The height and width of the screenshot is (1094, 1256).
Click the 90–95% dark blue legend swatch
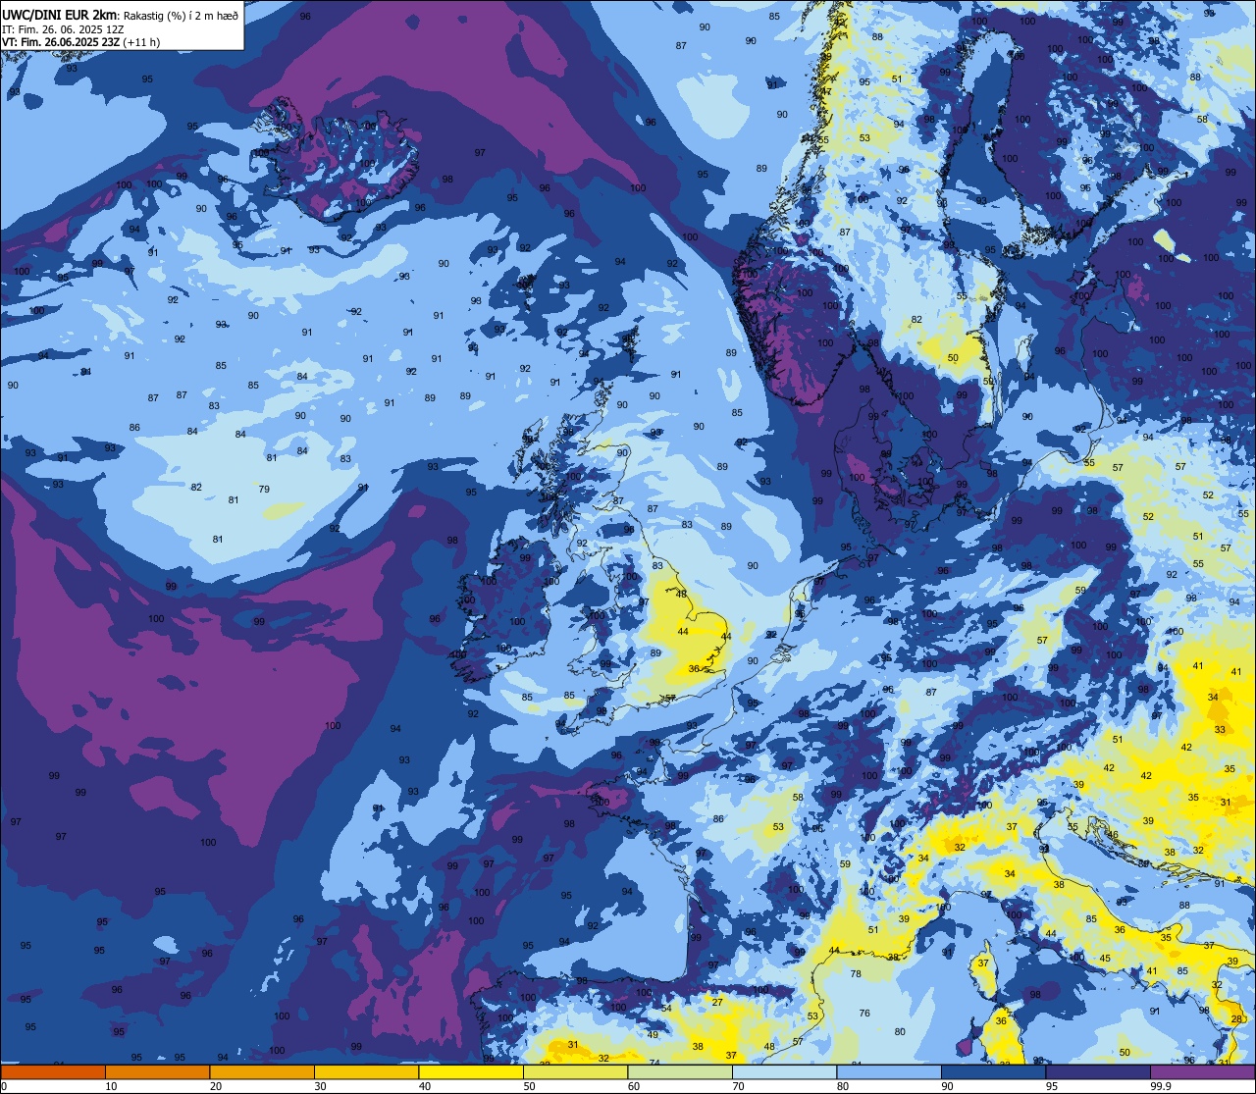(993, 1071)
